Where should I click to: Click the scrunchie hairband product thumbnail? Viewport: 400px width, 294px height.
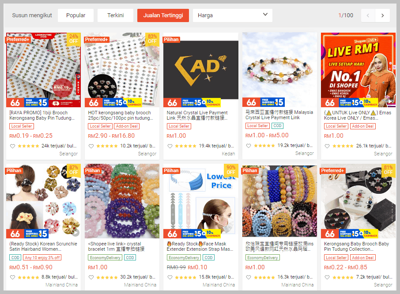[43, 201]
